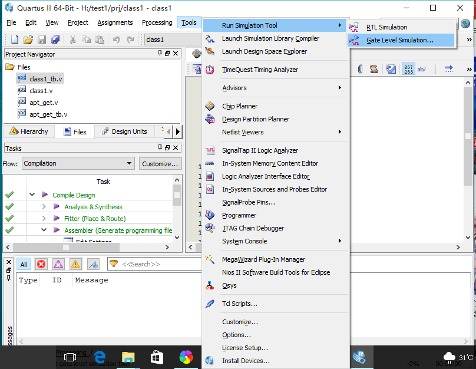Launch MegaWizard Plug-In Manager
This screenshot has height=369, width=476.
[276, 259]
